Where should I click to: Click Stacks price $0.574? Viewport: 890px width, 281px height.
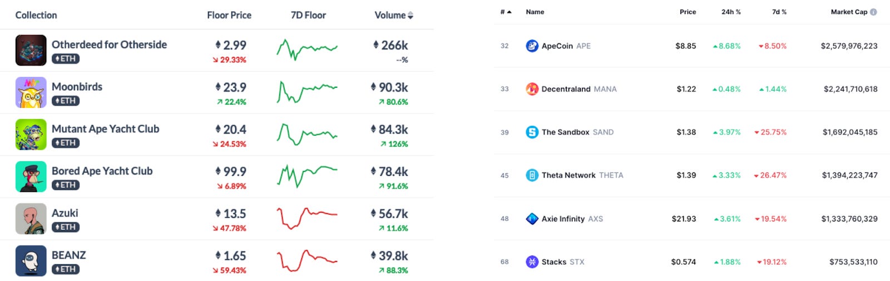tap(684, 262)
